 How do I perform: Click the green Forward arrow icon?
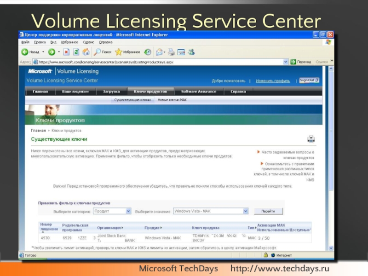(52, 52)
